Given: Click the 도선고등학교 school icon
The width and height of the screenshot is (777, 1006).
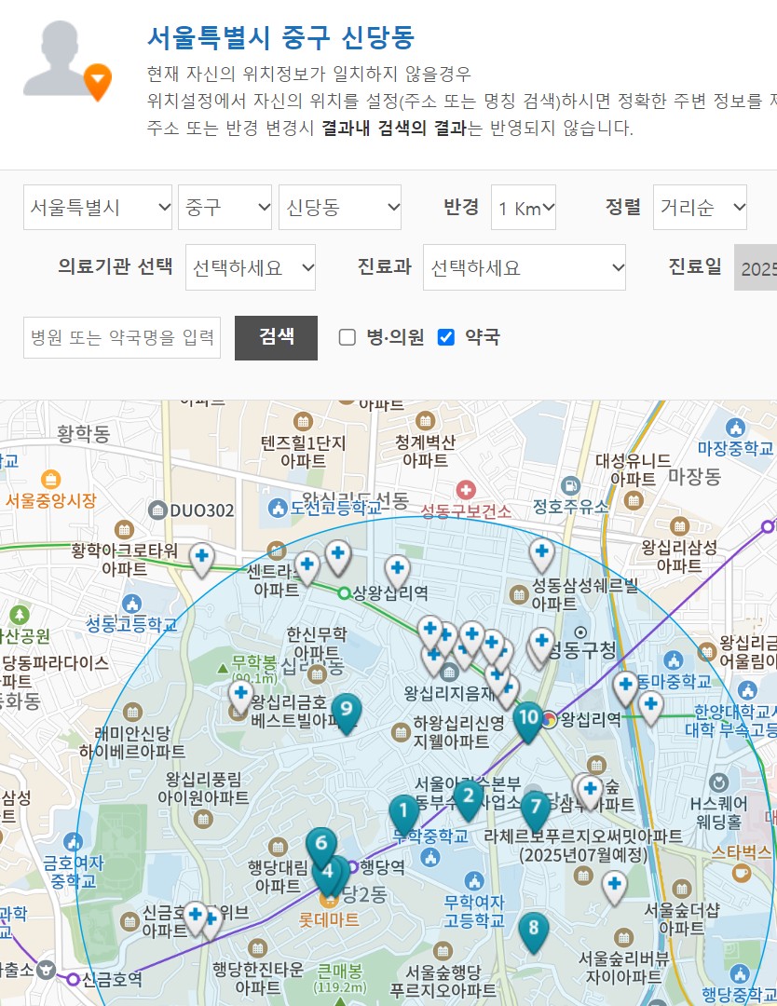Looking at the screenshot, I should [x=278, y=508].
